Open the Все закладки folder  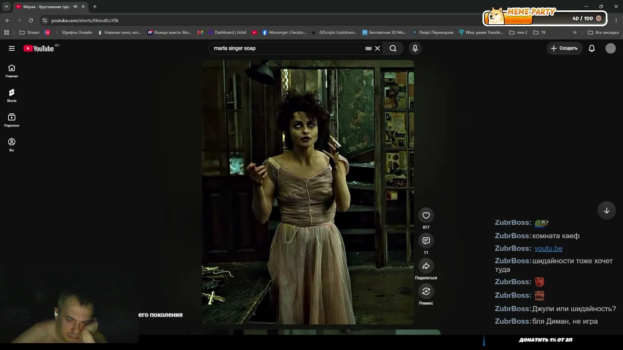tap(604, 33)
